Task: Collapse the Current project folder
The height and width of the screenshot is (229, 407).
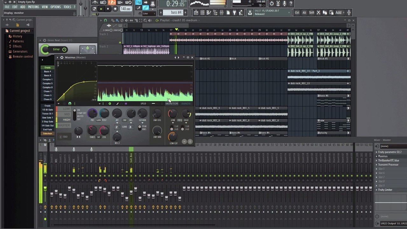Action: 19,31
